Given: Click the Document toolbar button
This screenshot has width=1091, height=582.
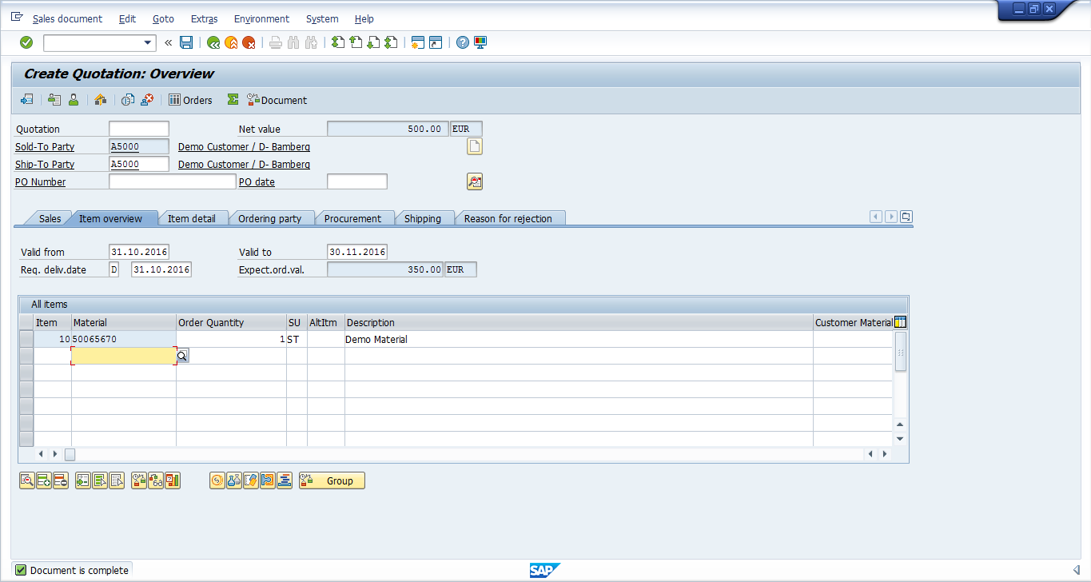Looking at the screenshot, I should 277,100.
